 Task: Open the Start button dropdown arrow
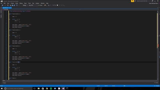43,5
